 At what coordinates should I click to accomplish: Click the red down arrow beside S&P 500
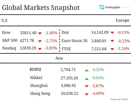tap(40, 41)
